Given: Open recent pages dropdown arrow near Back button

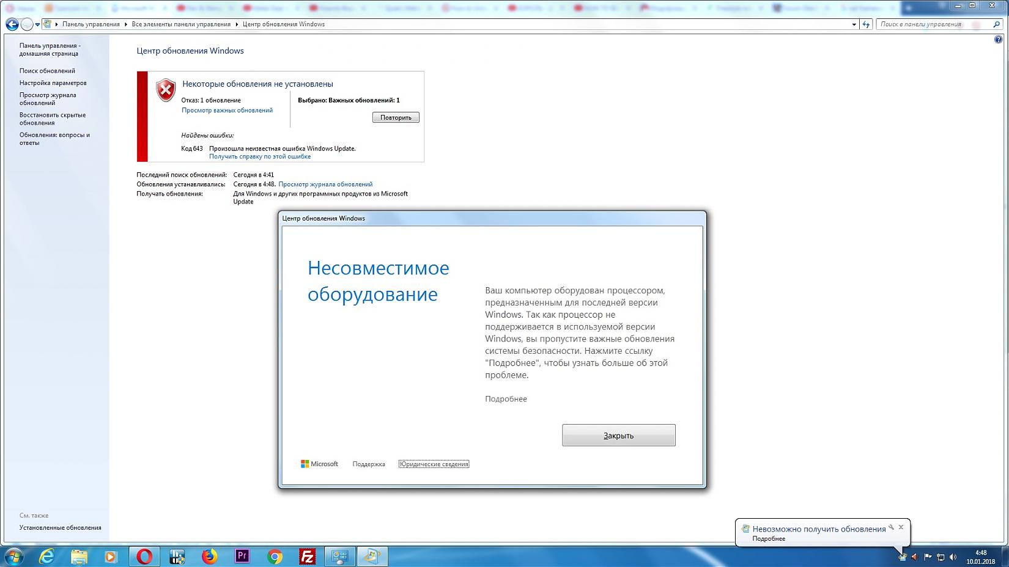Looking at the screenshot, I should coord(37,24).
